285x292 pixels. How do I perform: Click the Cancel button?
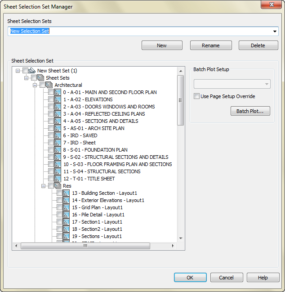227,278
